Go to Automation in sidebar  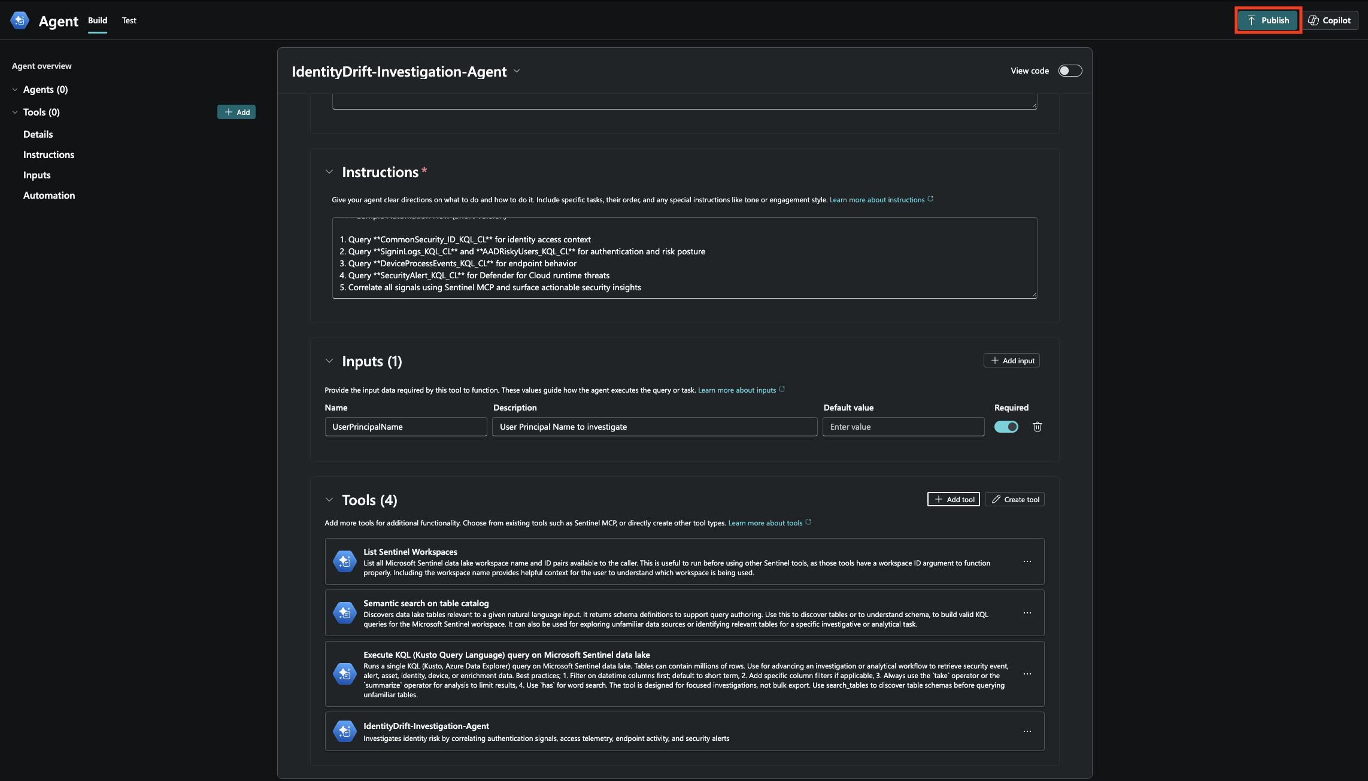click(x=49, y=195)
